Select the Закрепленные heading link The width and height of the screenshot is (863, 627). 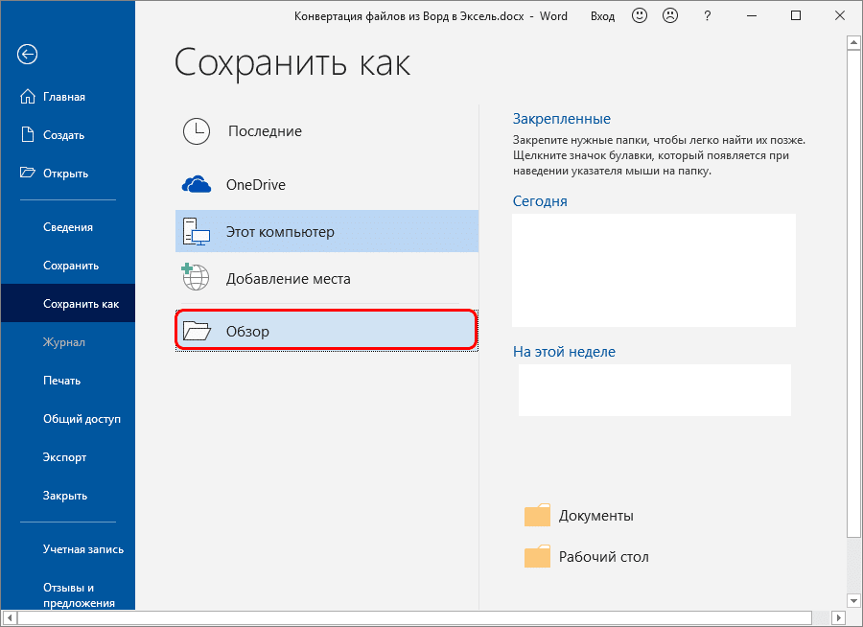coord(562,118)
